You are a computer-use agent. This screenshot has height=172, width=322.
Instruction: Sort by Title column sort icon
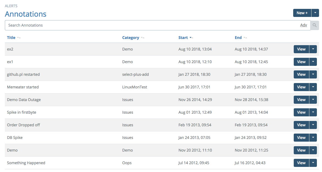[19, 38]
